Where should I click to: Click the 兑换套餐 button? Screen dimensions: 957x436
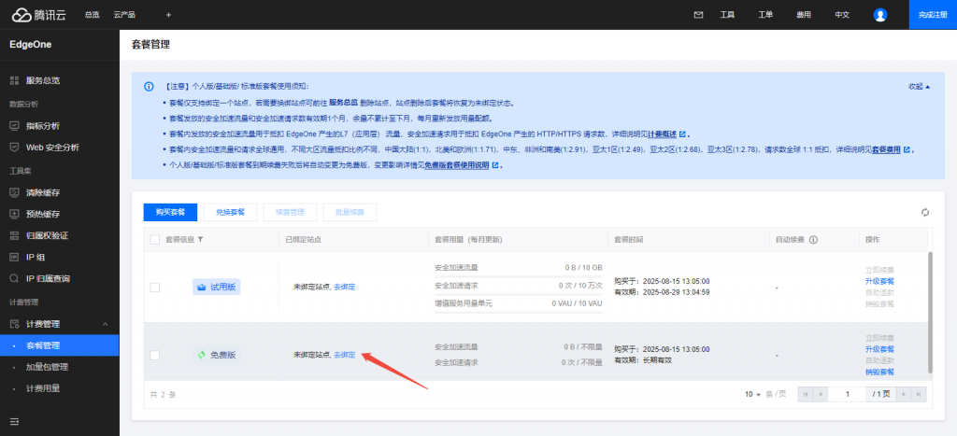[230, 212]
